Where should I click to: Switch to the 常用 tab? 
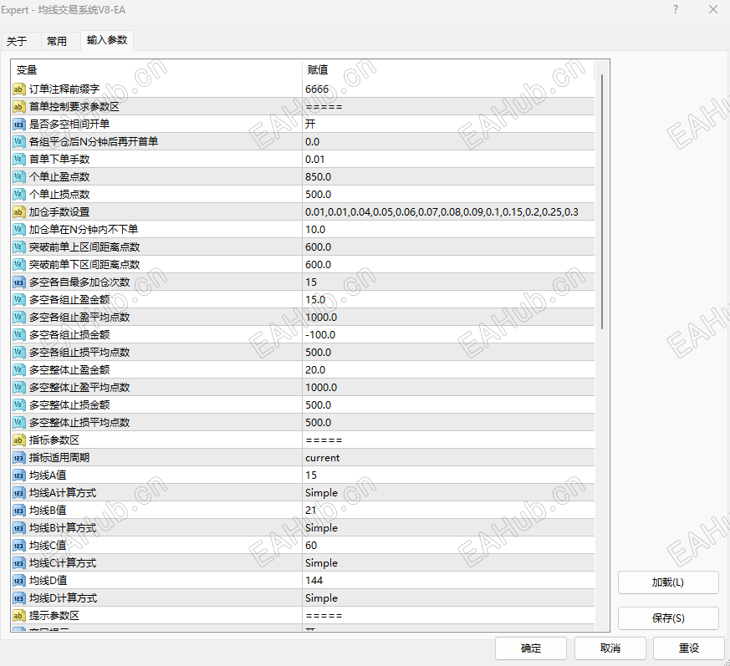[60, 41]
